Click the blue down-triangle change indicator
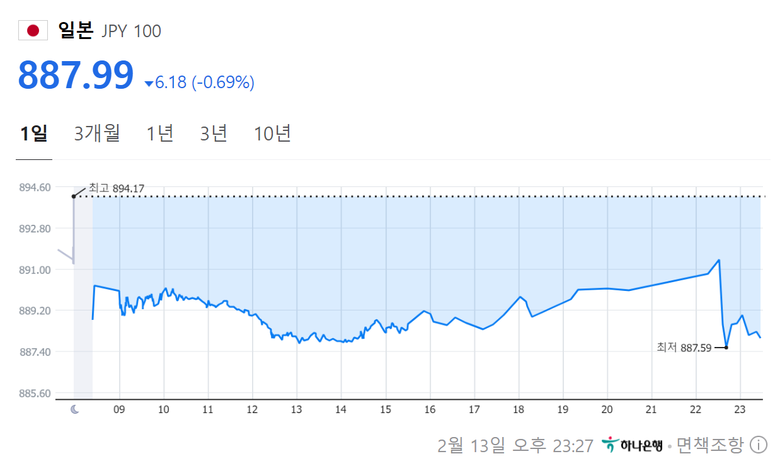Viewport: 780px width, 466px height. [149, 83]
